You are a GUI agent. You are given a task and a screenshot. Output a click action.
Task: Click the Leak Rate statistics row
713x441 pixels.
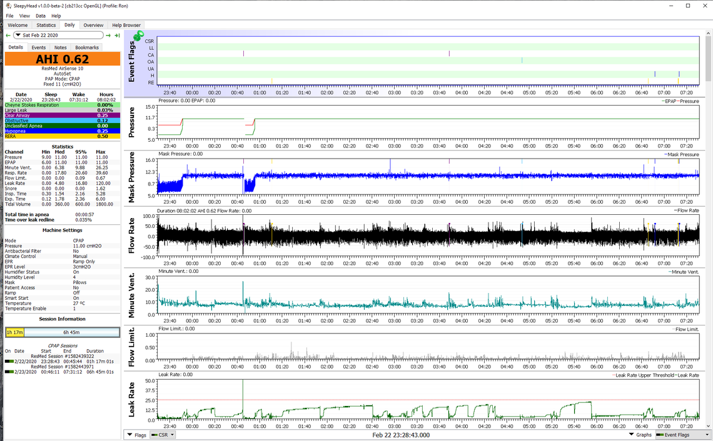pyautogui.click(x=63, y=184)
